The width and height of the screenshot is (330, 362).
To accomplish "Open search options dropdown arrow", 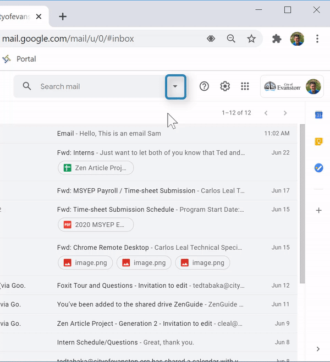I will (x=175, y=86).
